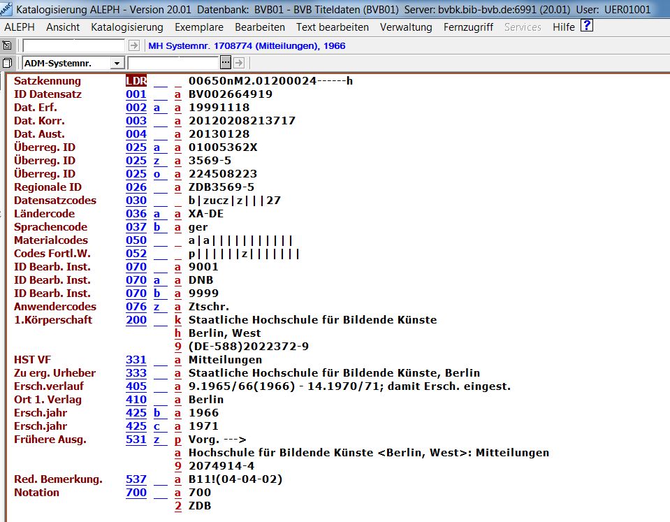The width and height of the screenshot is (670, 522).
Task: Click field tag 331 for HST VF
Action: (x=136, y=360)
